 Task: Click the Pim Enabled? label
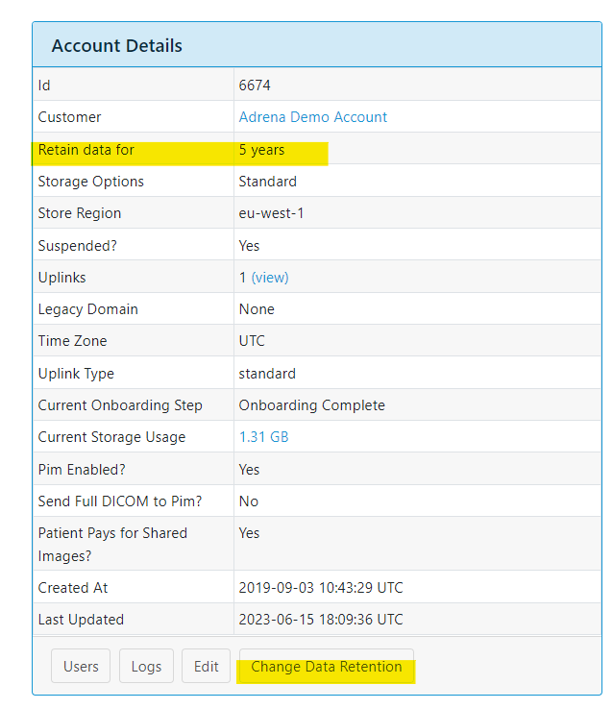[x=82, y=469]
